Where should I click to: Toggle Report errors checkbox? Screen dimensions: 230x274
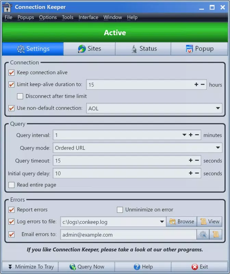pyautogui.click(x=12, y=210)
